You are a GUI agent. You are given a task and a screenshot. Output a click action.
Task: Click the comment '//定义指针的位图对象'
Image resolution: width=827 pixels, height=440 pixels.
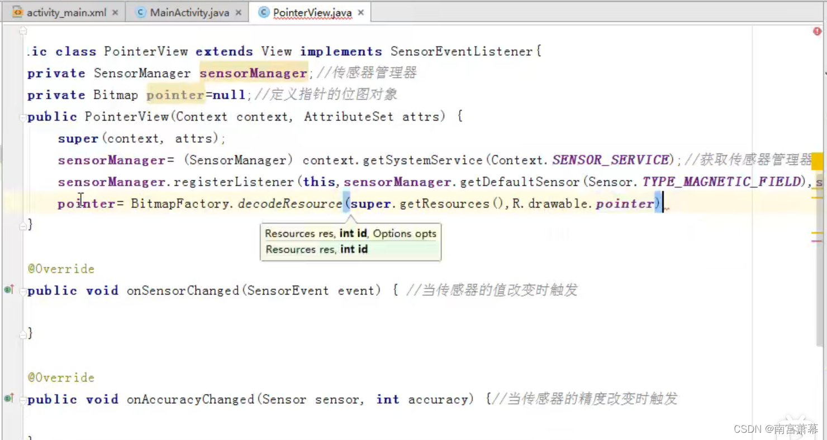click(326, 95)
